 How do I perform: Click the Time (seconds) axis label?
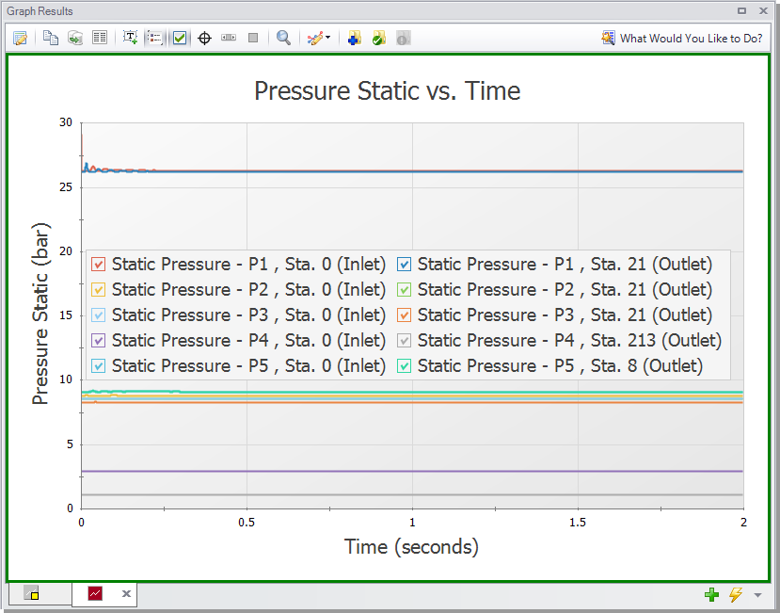click(x=411, y=547)
